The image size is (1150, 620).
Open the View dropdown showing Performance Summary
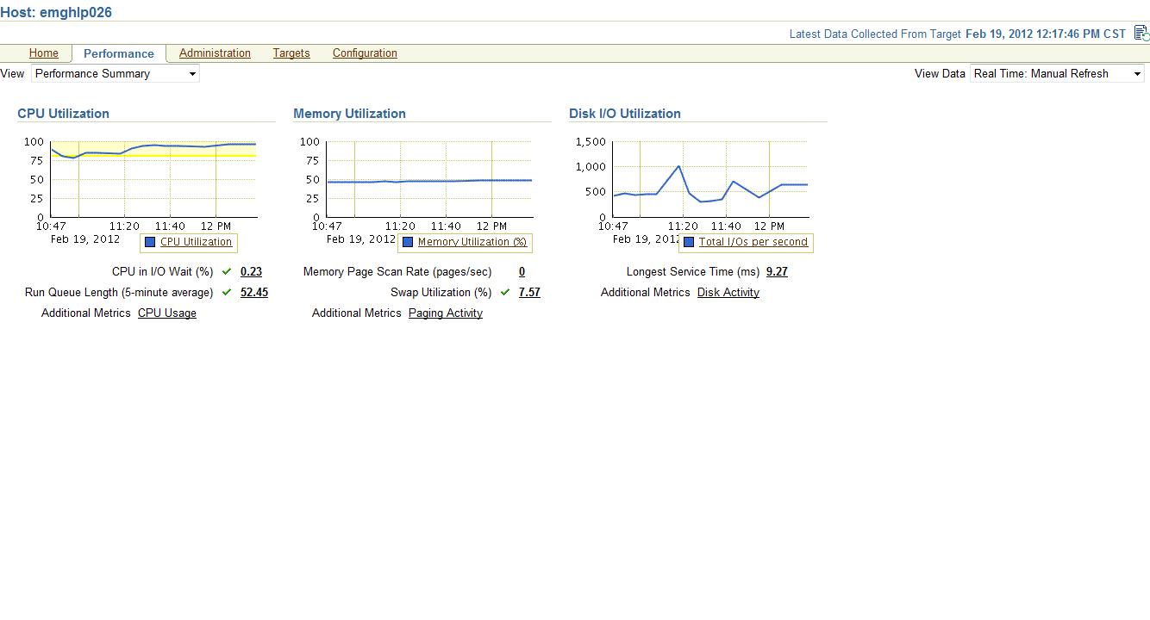[116, 74]
